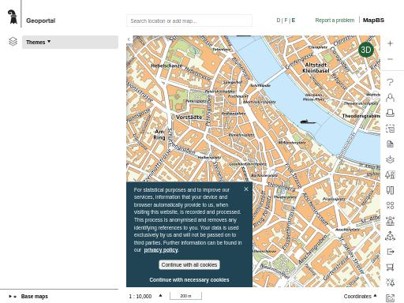Viewport: 404px width, 303px height.
Task: Open the privacy policy link
Action: pyautogui.click(x=161, y=250)
